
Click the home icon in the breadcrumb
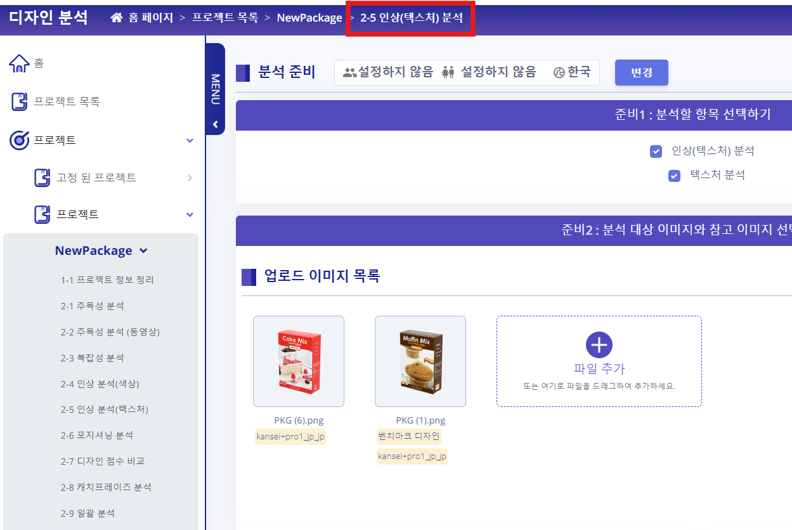pos(117,18)
